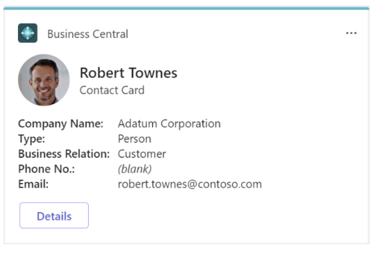Click the 'Email:' label
377x255 pixels.
(x=33, y=184)
